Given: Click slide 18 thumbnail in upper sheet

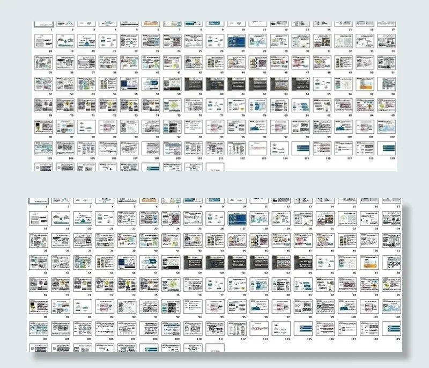Looking at the screenshot, I should tap(44, 41).
